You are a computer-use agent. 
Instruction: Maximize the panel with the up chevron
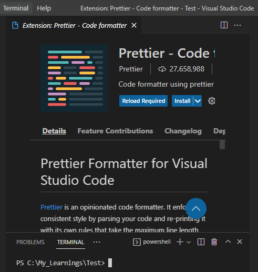228,242
